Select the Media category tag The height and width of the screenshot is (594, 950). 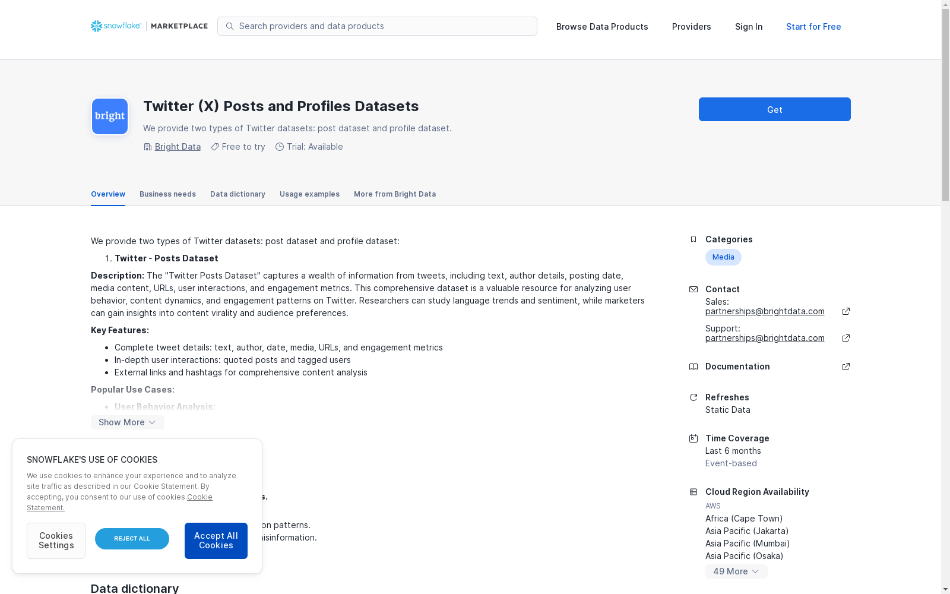point(723,257)
